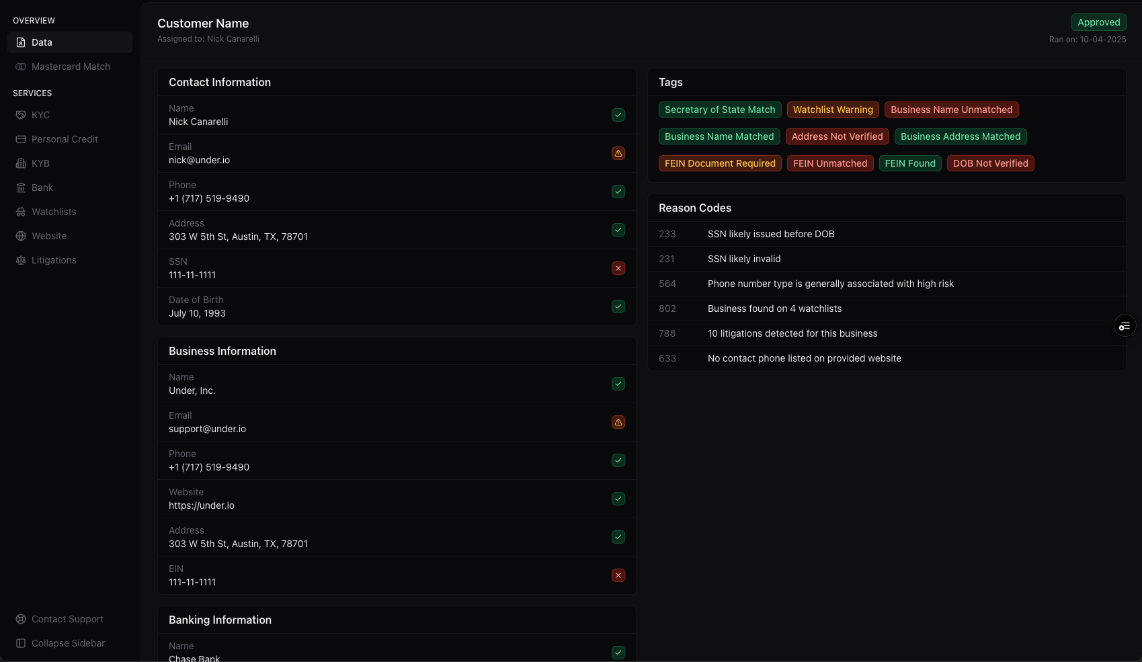Select the FEIN Found tag
Image resolution: width=1142 pixels, height=662 pixels.
pyautogui.click(x=909, y=163)
